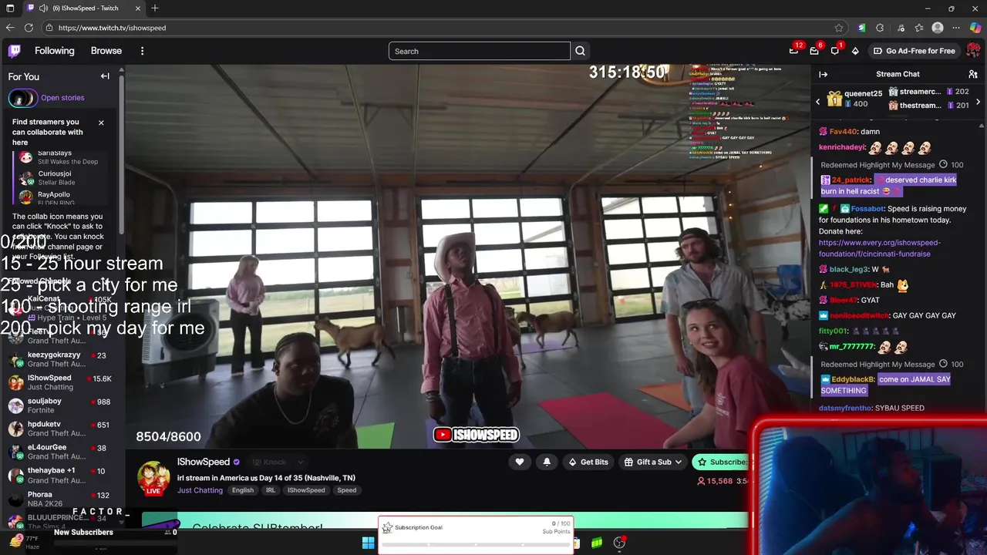Go back using the browser back arrow
987x555 pixels.
click(10, 28)
